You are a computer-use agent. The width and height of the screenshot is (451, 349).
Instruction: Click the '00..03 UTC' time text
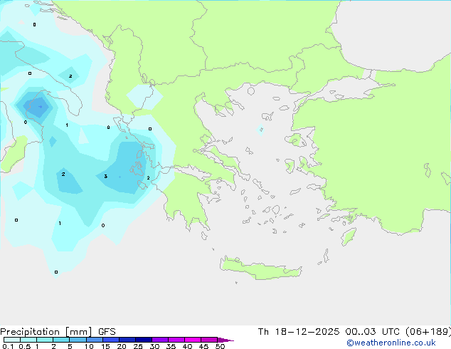tap(373, 332)
